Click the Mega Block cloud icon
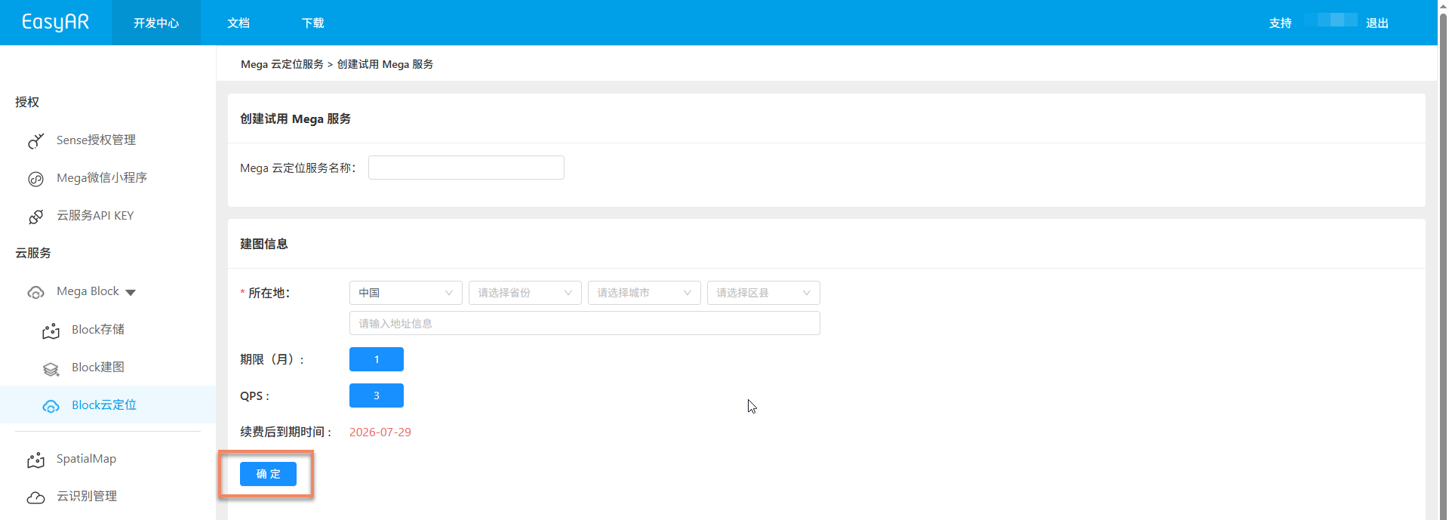 [x=35, y=292]
